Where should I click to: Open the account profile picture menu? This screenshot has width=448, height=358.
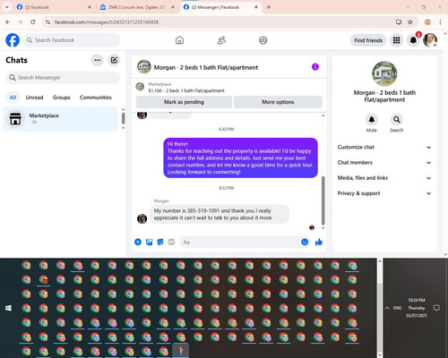(430, 40)
